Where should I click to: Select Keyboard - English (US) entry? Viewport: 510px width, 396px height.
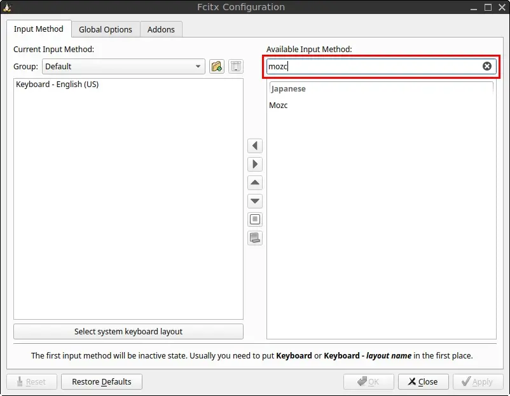click(128, 85)
